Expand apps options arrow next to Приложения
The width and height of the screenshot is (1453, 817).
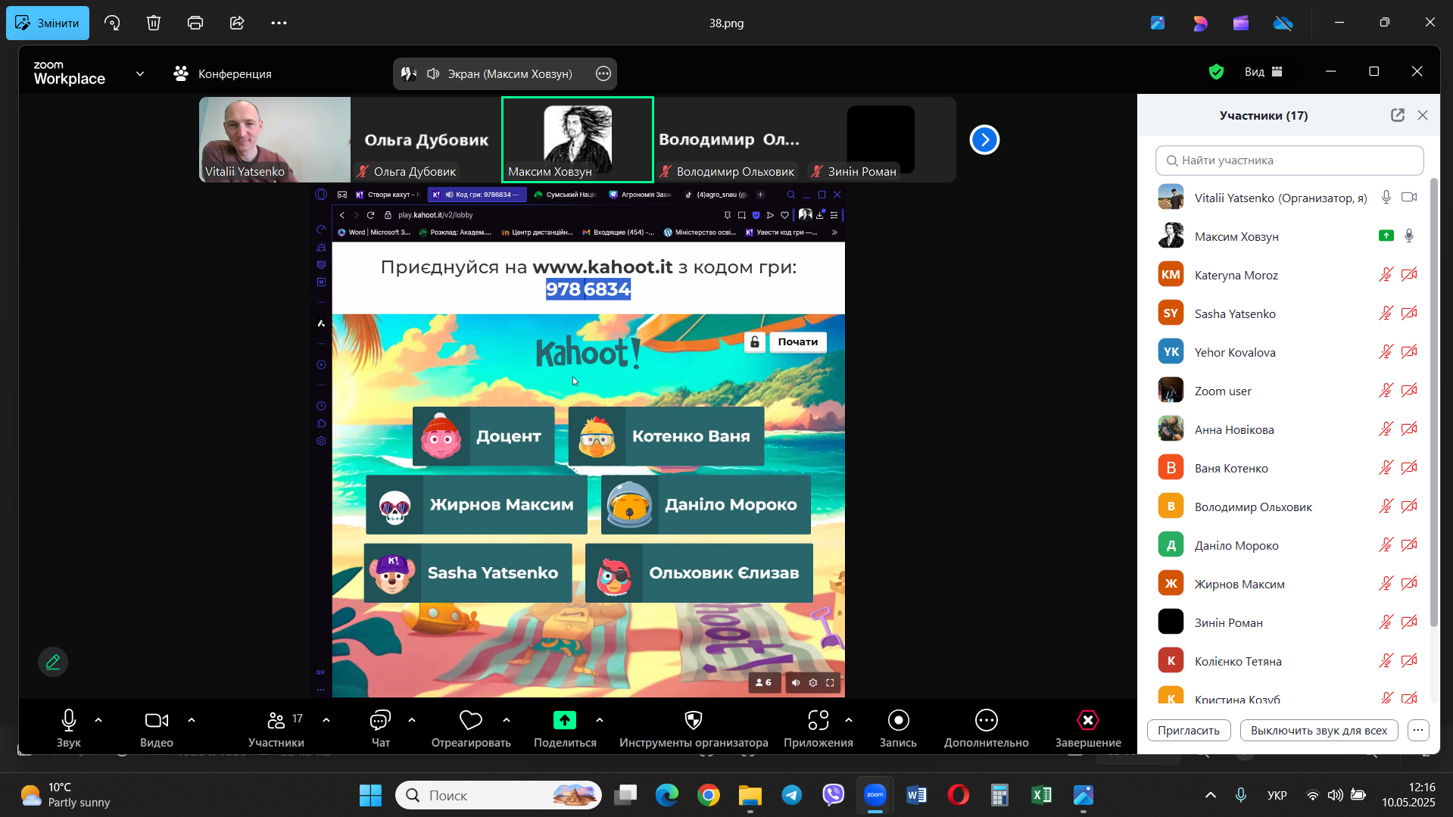click(x=849, y=720)
